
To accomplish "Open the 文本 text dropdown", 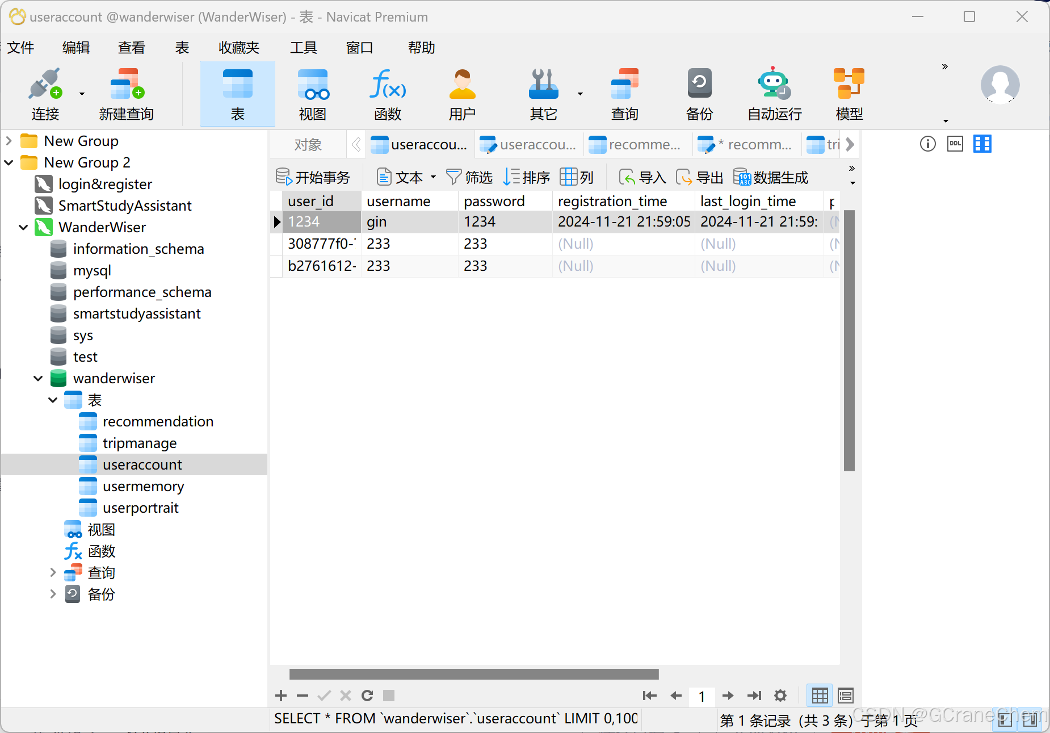I will pyautogui.click(x=406, y=177).
